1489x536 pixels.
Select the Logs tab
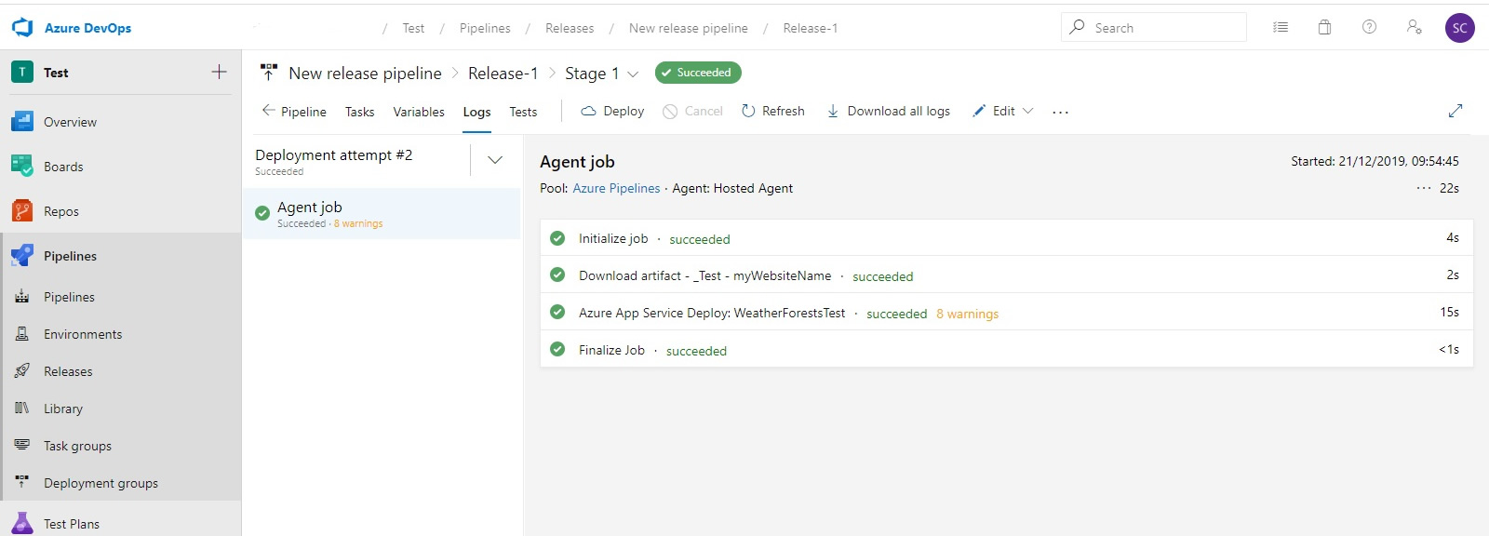(x=476, y=112)
